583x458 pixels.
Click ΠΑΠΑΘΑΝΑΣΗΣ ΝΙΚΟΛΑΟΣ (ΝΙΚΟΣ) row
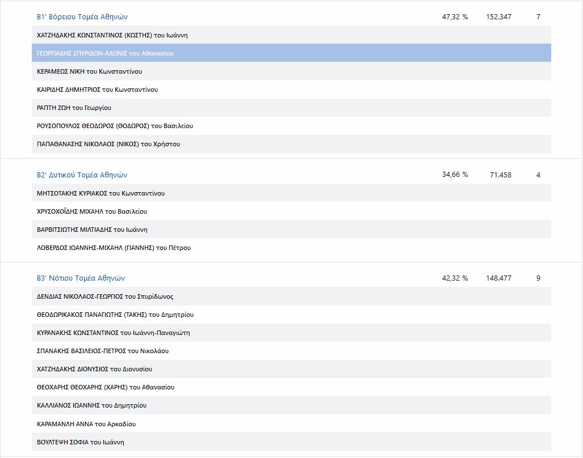(x=108, y=144)
